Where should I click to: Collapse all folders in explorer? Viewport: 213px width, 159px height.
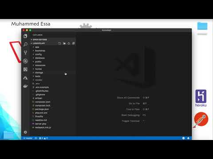(73, 43)
